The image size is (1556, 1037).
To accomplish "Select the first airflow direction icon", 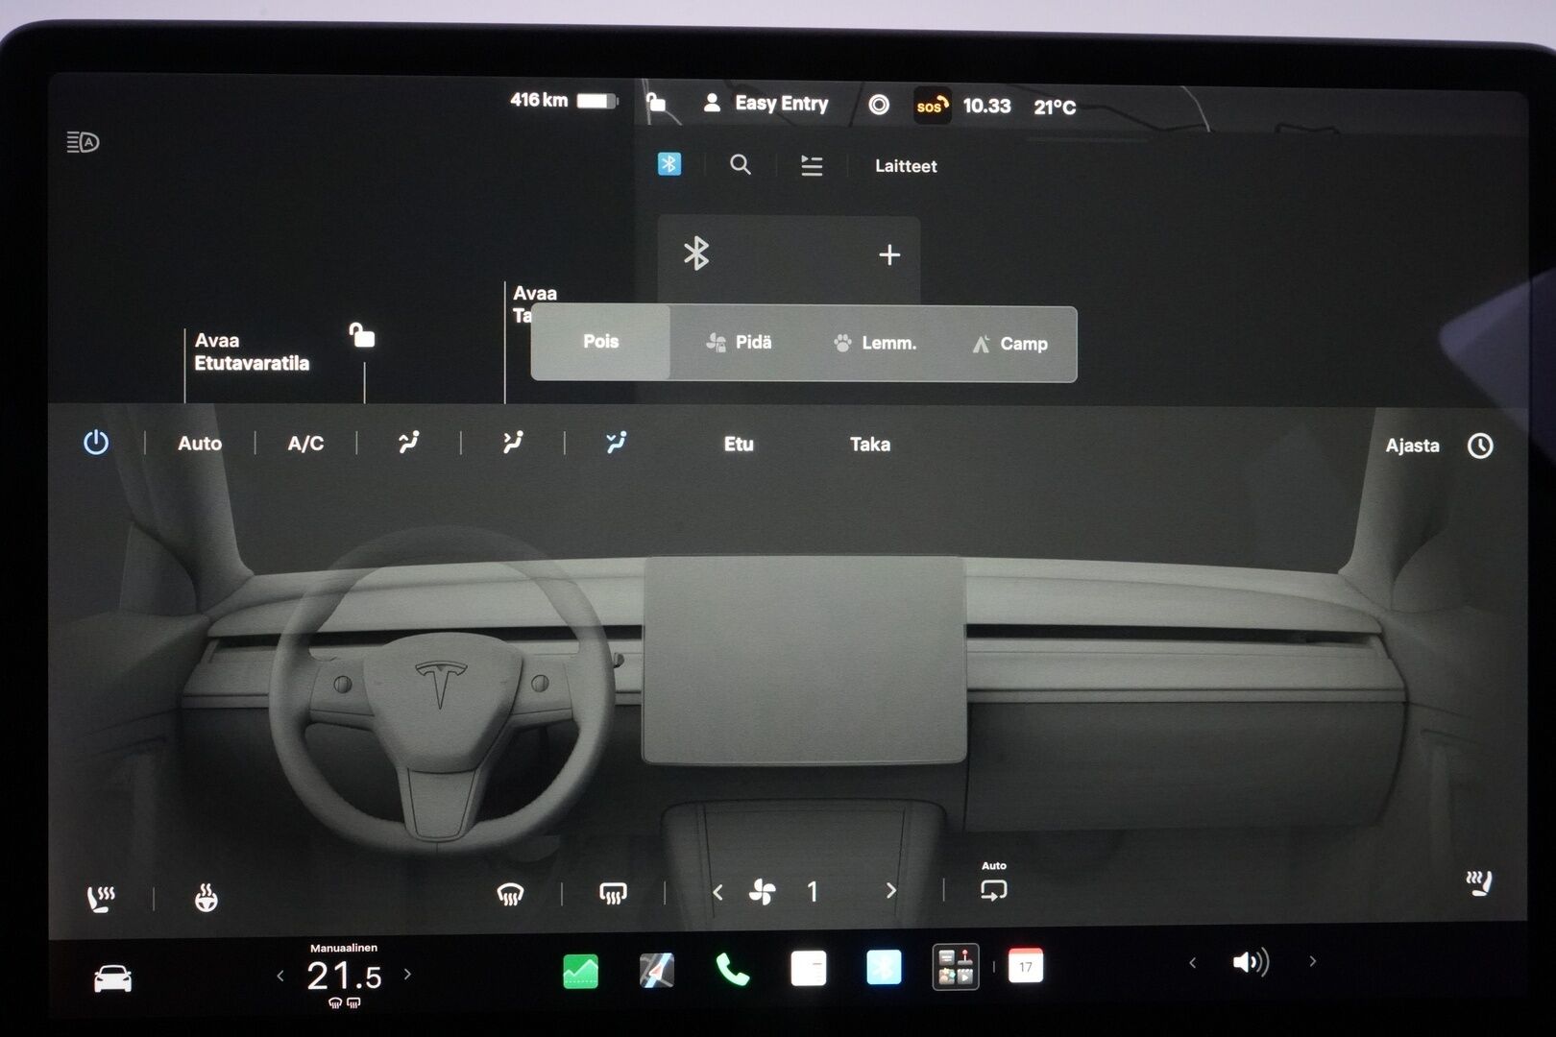I will (409, 442).
